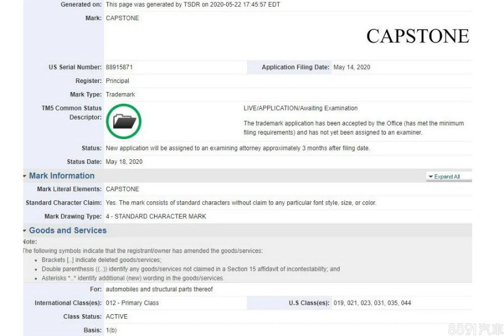Click the Mark value CAPSTONE beside Mark label

(x=122, y=18)
